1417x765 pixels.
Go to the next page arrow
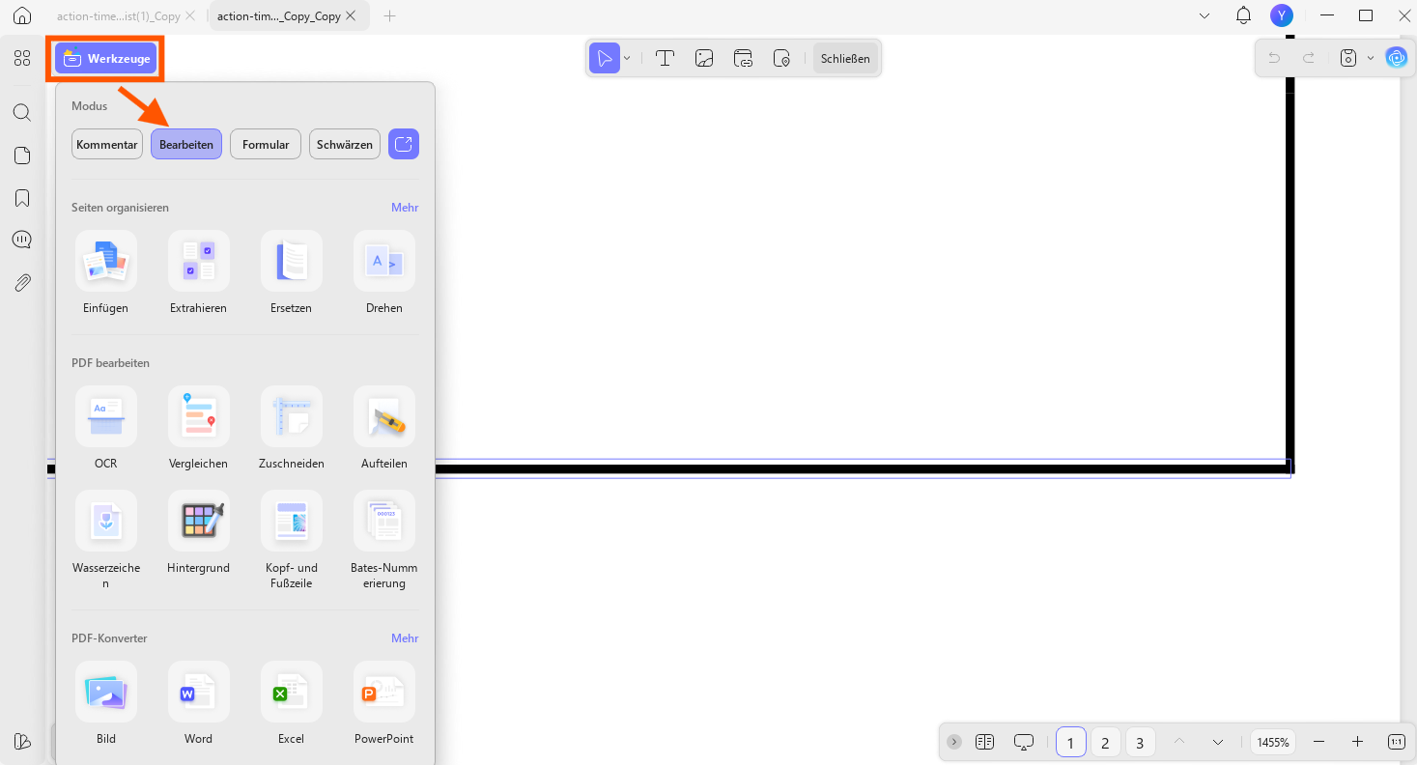click(x=1217, y=742)
